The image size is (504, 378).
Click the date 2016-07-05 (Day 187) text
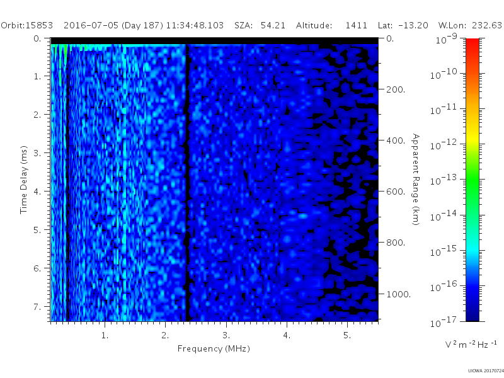(113, 25)
